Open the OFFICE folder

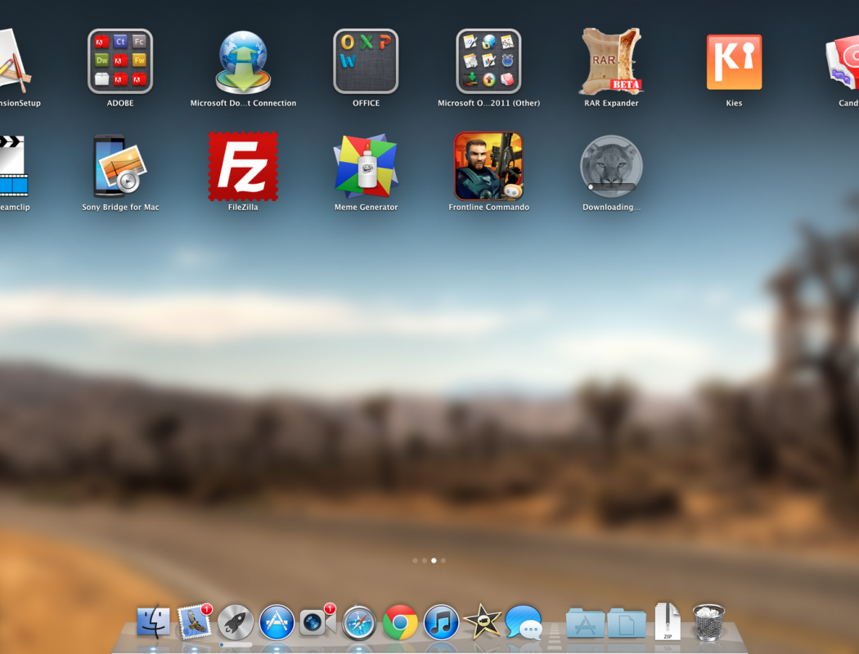coord(366,62)
